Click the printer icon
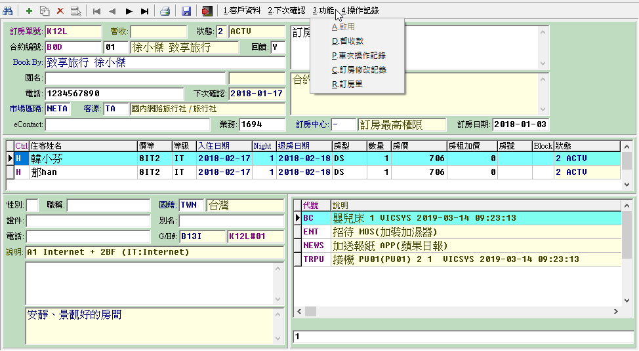The height and width of the screenshot is (351, 639). tap(165, 10)
